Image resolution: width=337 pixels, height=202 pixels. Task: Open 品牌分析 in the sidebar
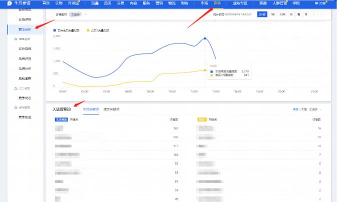pos(24,68)
